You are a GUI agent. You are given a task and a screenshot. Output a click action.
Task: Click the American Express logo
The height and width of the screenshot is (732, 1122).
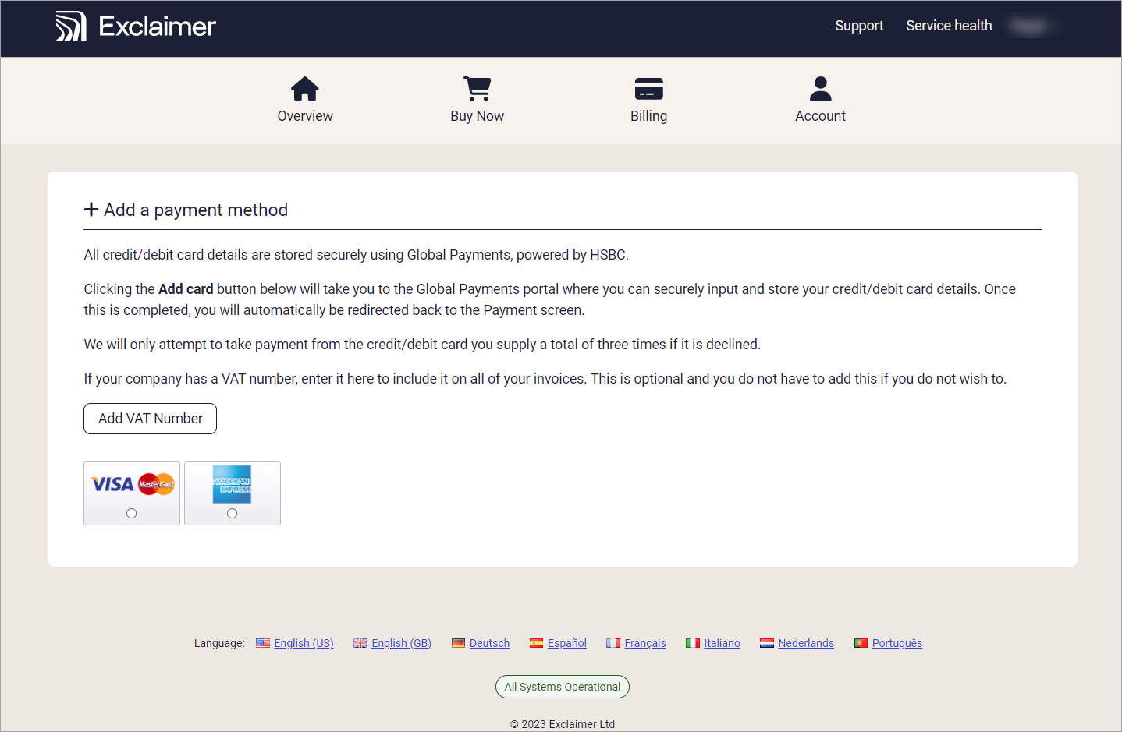[x=232, y=484]
